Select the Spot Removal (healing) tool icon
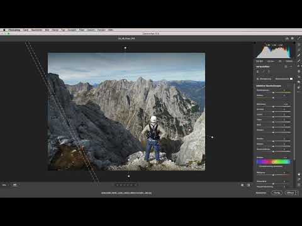The height and width of the screenshot is (226, 302). 299,55
